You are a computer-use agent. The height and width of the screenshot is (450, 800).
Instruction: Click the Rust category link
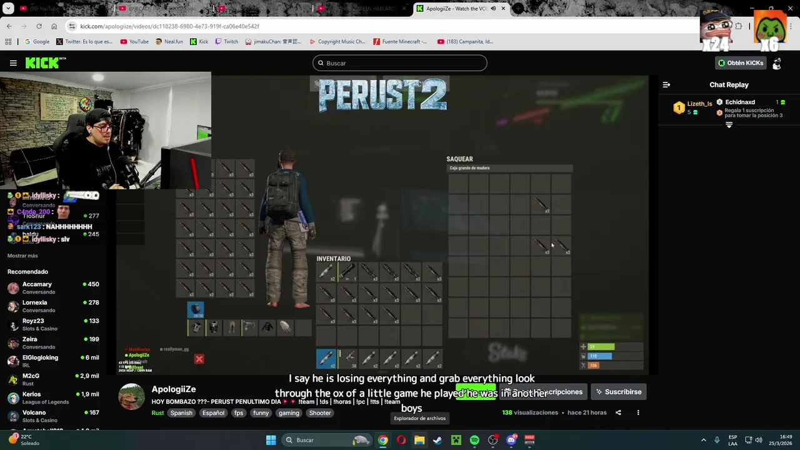pos(157,412)
